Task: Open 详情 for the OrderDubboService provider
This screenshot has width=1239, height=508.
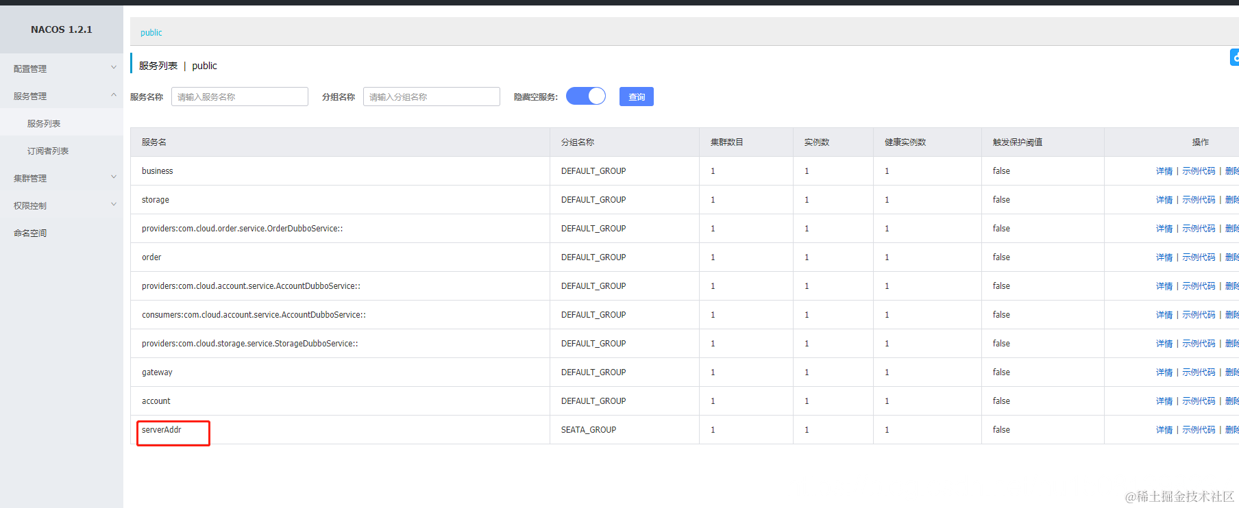Action: [x=1164, y=229]
